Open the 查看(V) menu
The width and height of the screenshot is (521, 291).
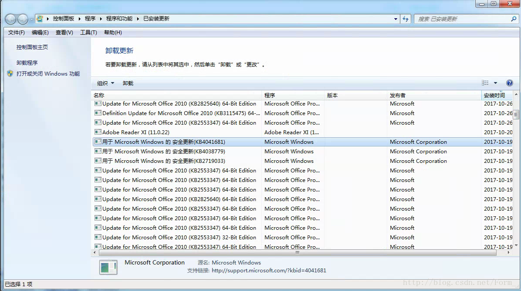[64, 33]
